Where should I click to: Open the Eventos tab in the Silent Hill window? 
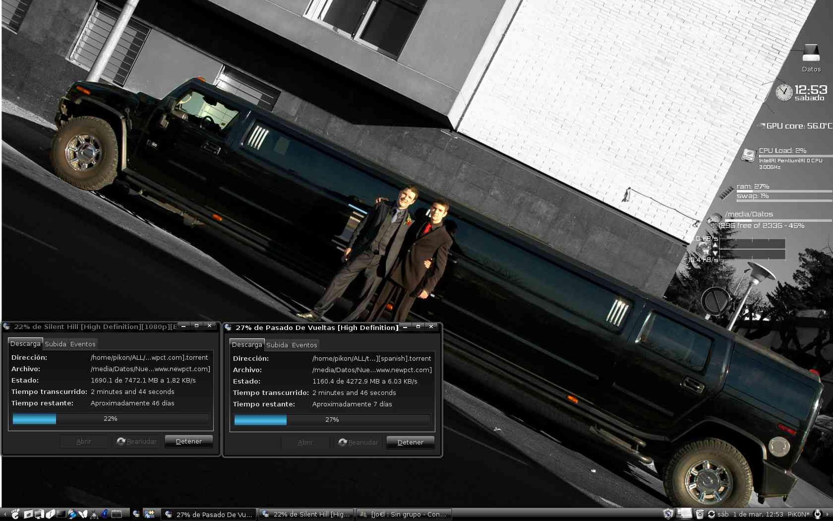click(x=83, y=344)
